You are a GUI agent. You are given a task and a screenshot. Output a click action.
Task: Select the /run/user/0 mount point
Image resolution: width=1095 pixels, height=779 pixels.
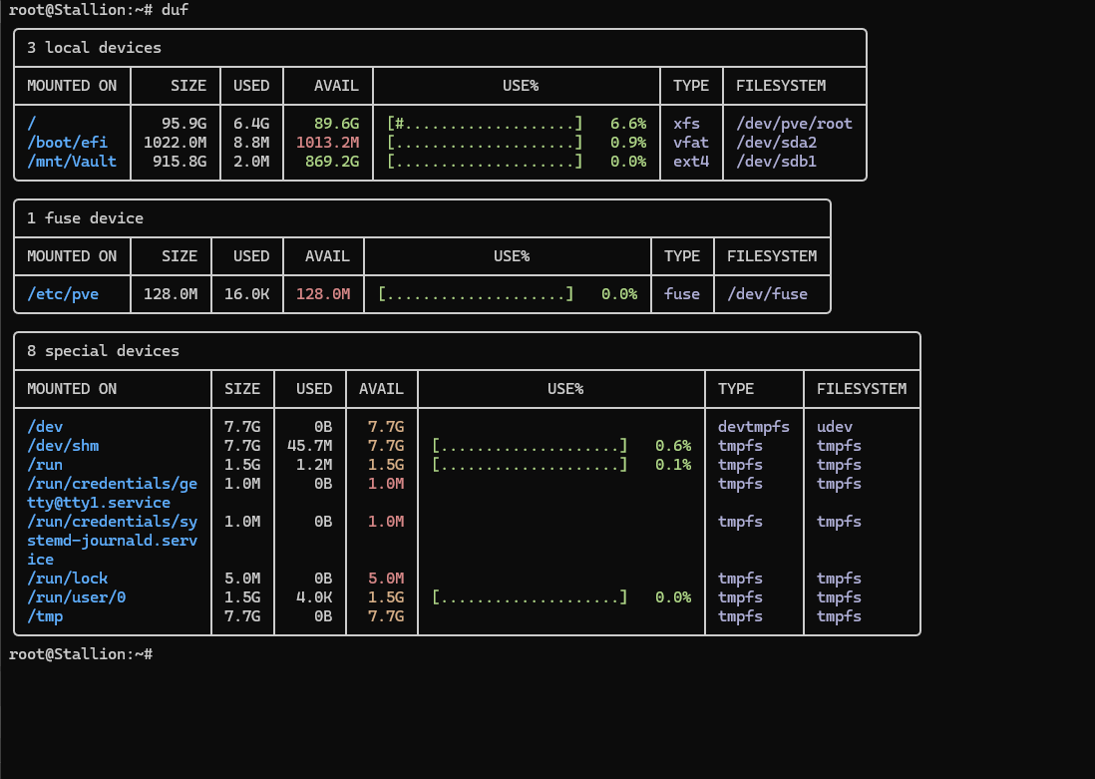76,597
